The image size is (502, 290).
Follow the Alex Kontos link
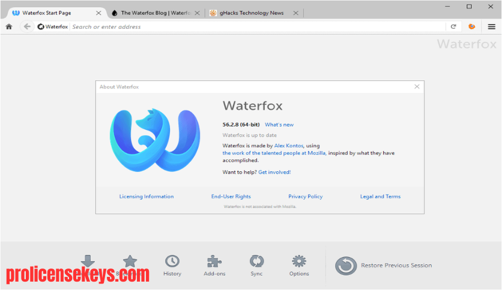point(288,146)
